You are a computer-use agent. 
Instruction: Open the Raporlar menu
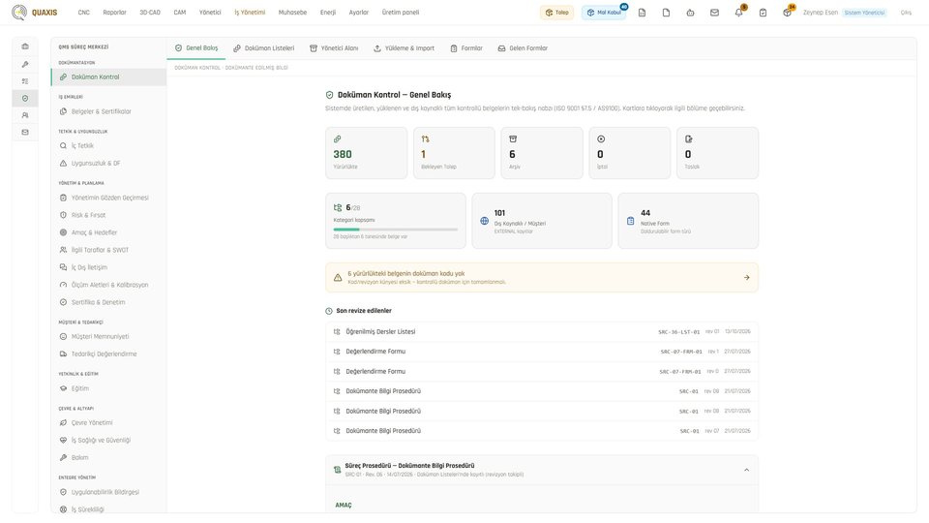pos(114,13)
